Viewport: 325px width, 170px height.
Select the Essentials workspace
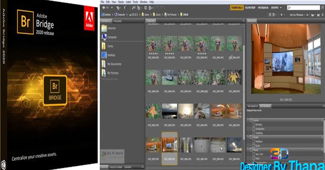(237, 8)
